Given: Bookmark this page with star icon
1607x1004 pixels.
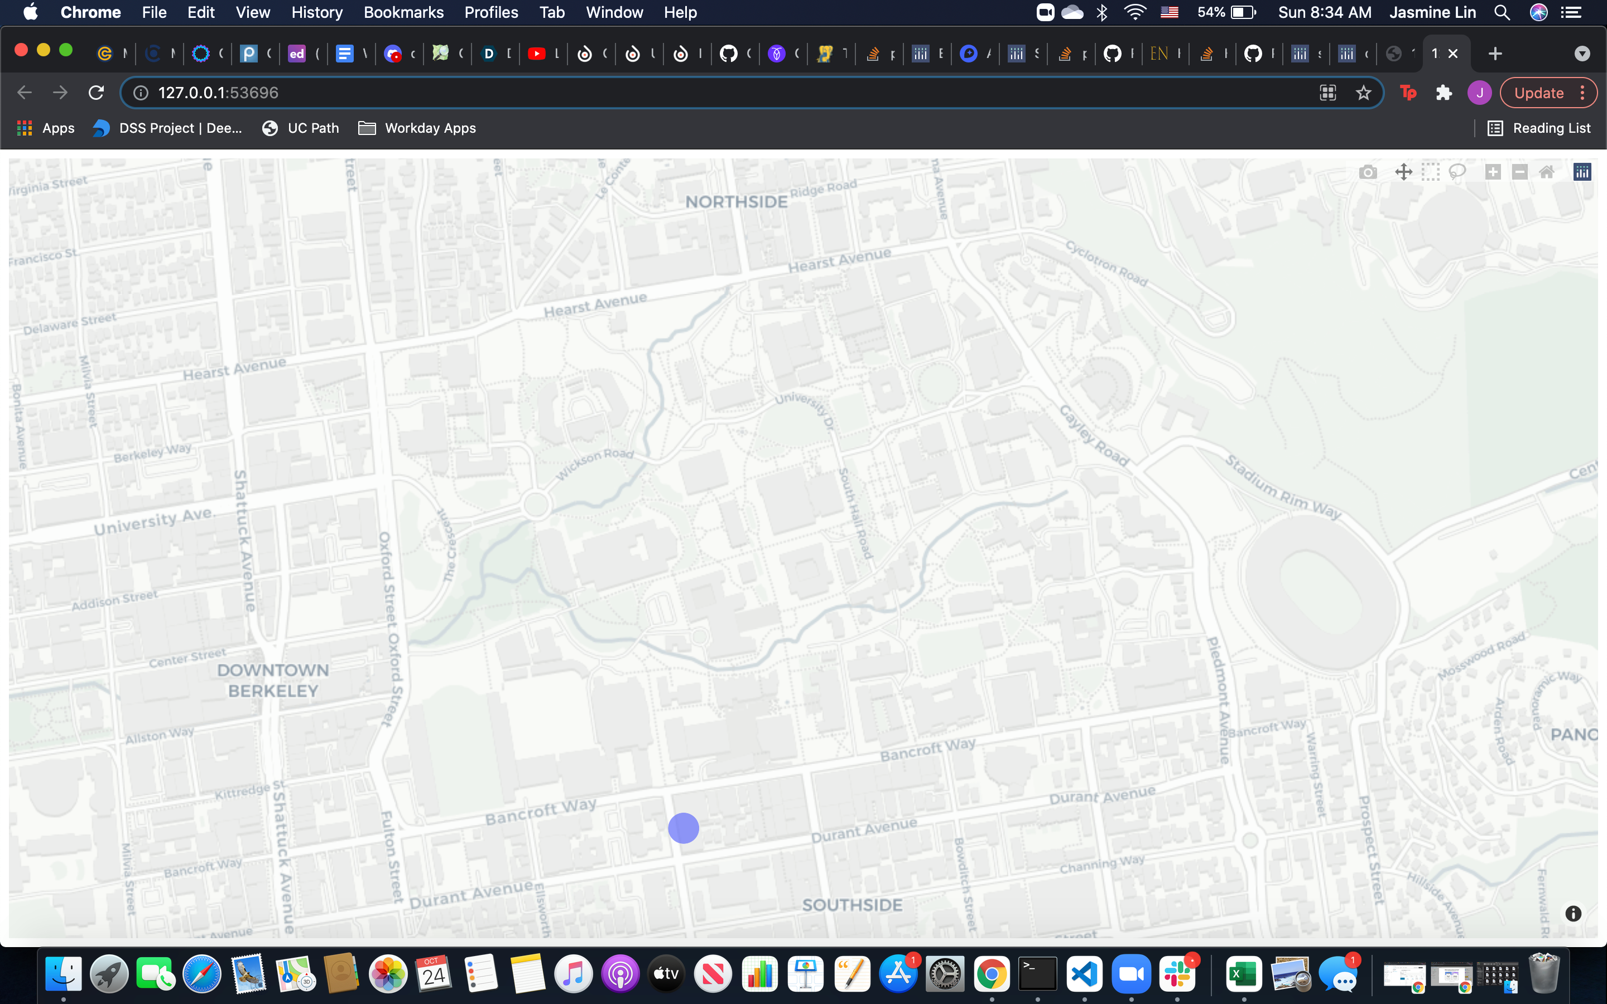Looking at the screenshot, I should pyautogui.click(x=1363, y=93).
